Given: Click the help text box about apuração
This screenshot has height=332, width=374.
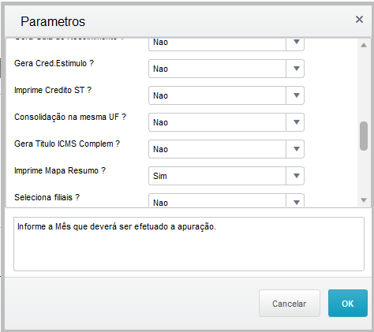Looking at the screenshot, I should point(189,244).
